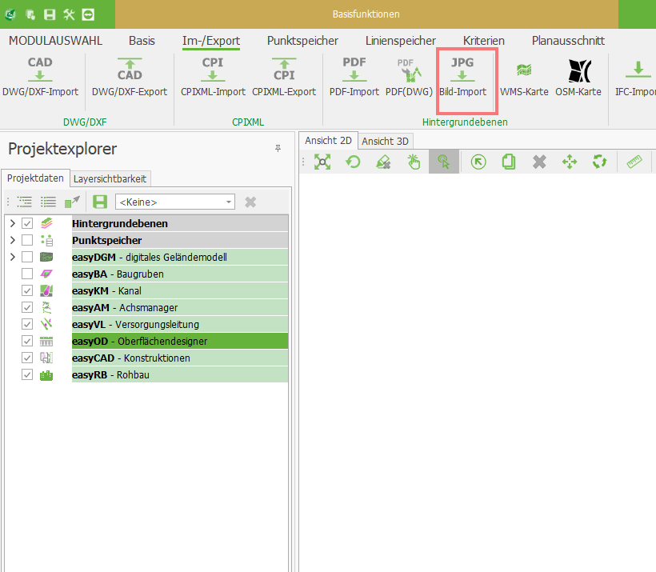
Task: Open the Layersichtbarkeit tab
Action: click(x=110, y=178)
